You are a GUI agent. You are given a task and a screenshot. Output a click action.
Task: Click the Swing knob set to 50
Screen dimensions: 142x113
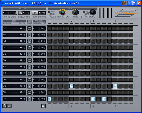76,12
